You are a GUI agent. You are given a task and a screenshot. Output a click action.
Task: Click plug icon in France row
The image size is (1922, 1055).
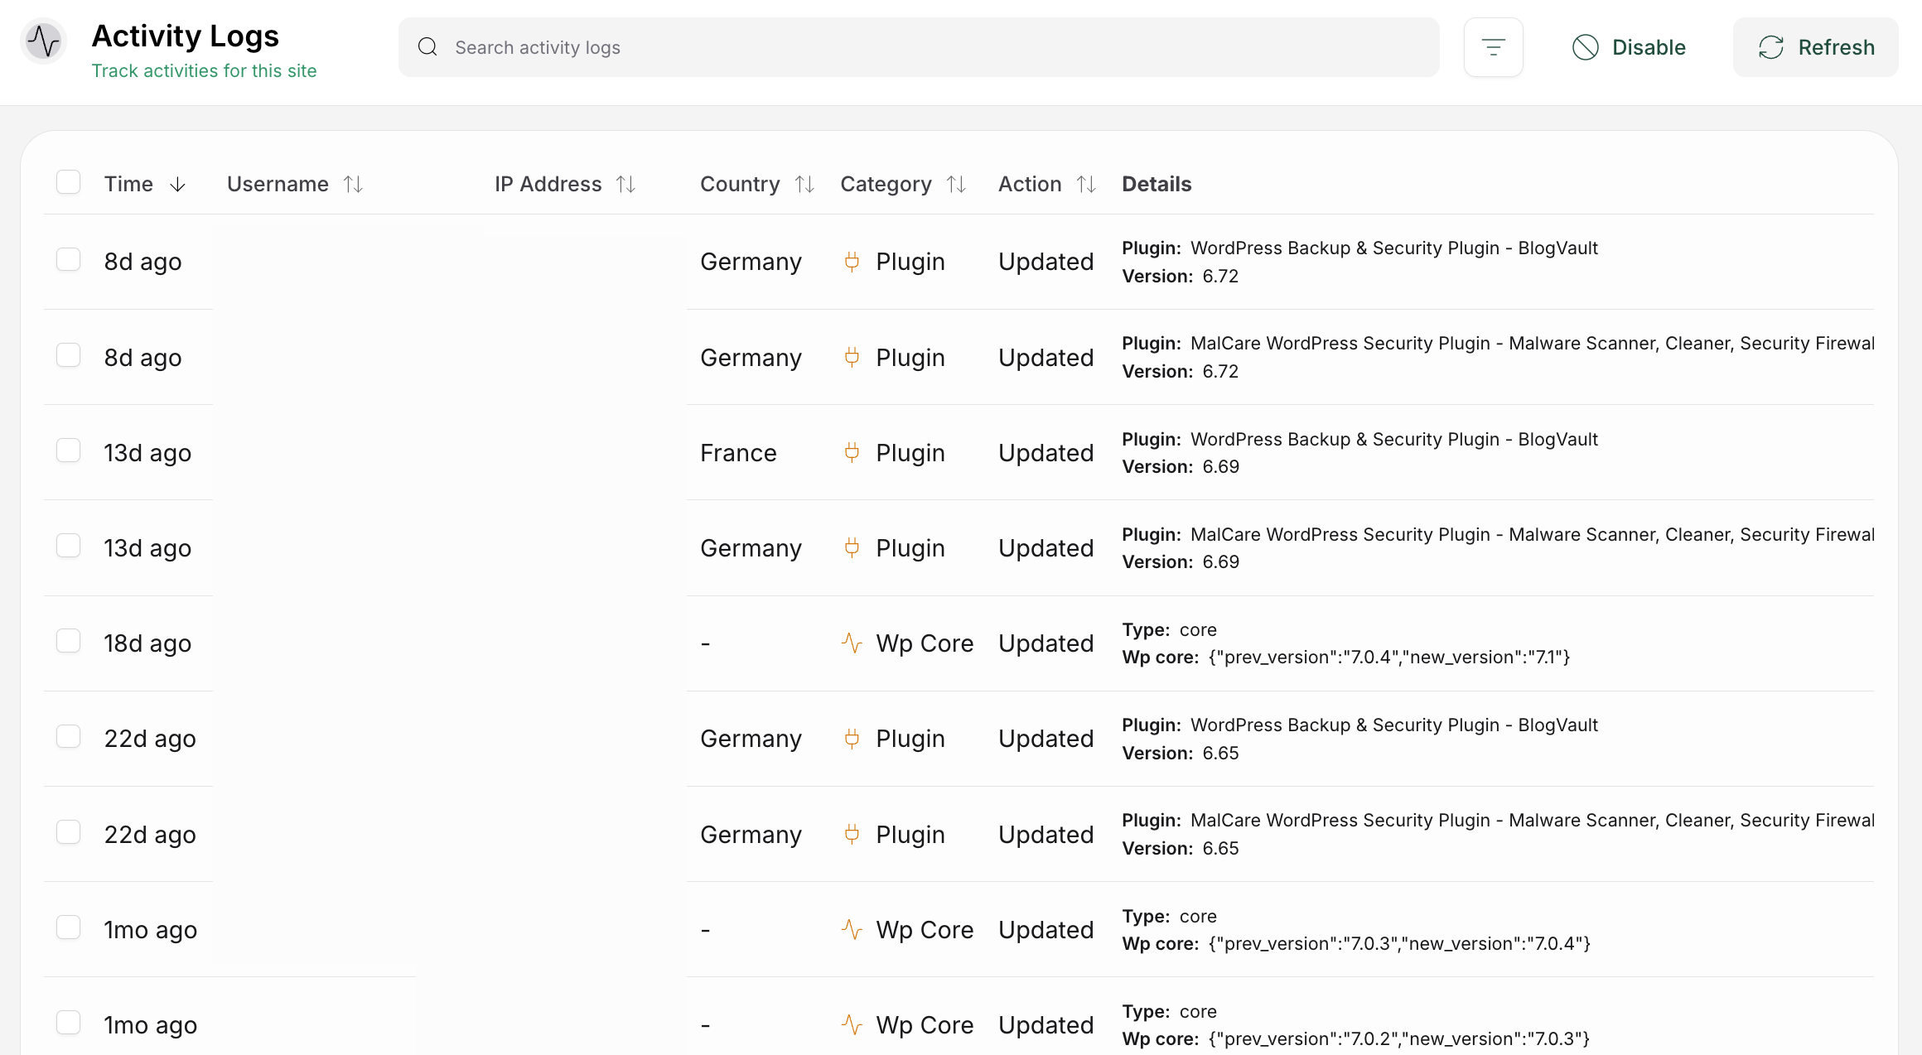852,452
